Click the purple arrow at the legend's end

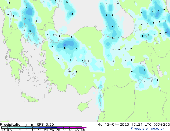[85, 128]
